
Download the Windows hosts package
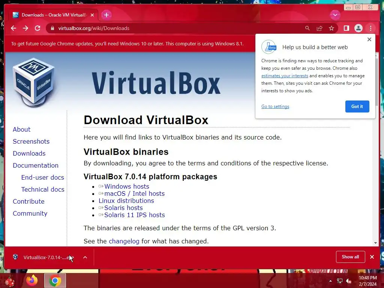127,186
